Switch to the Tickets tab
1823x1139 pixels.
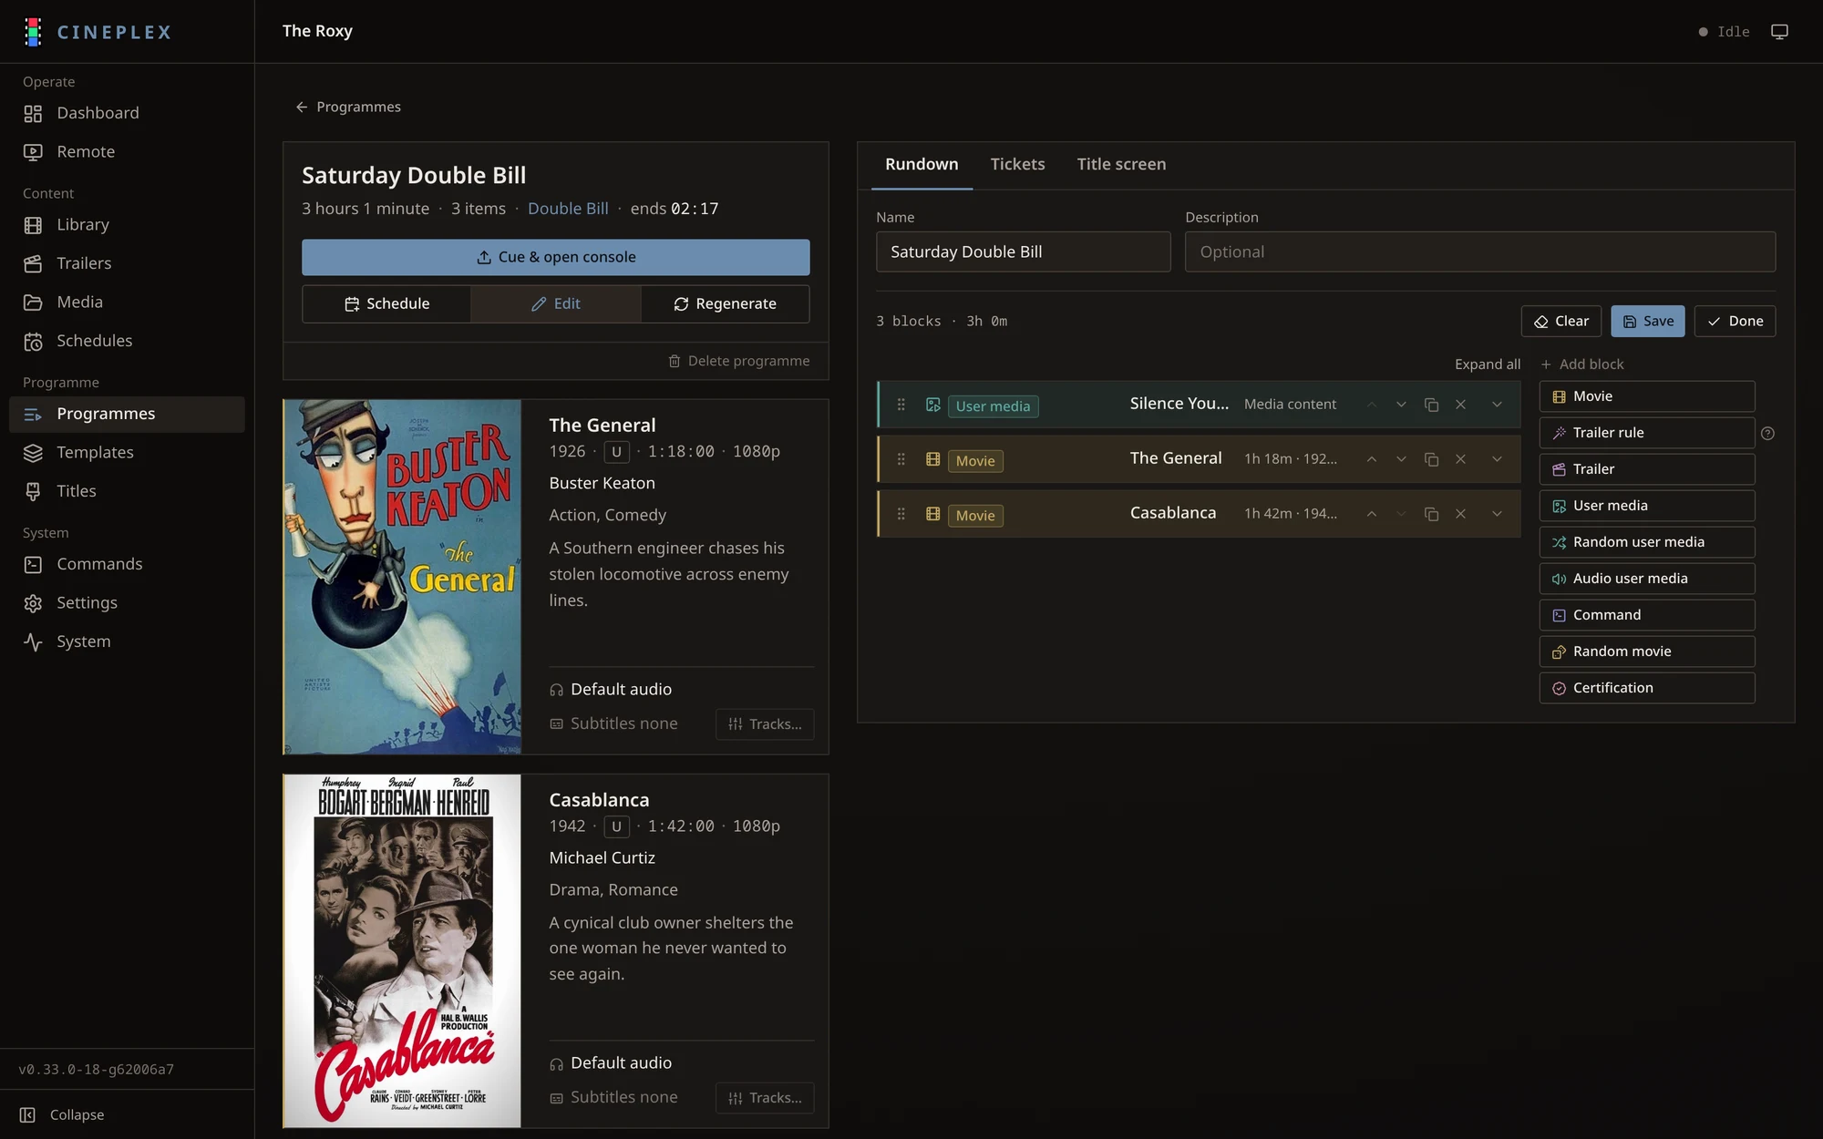click(x=1017, y=164)
